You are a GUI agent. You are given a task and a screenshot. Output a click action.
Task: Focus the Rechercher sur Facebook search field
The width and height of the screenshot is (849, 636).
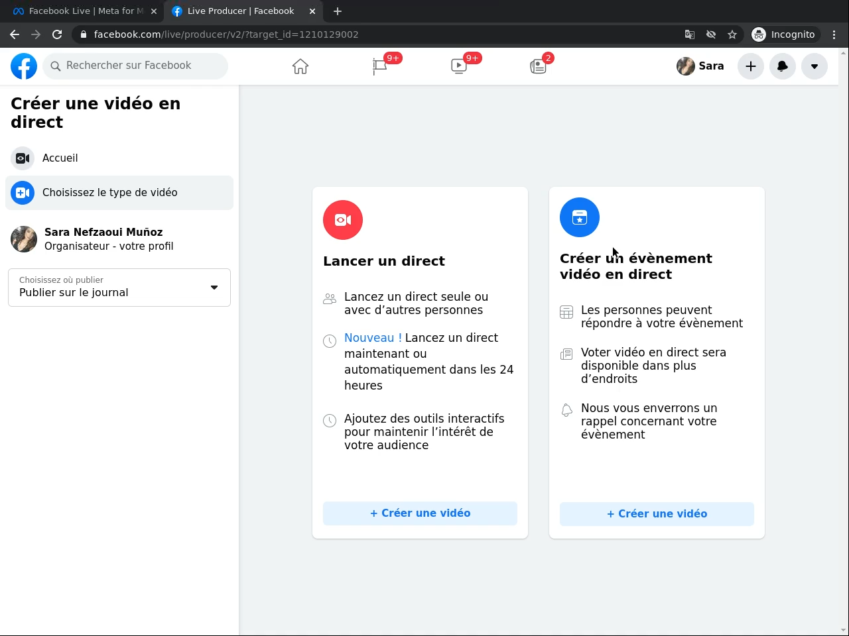(135, 66)
